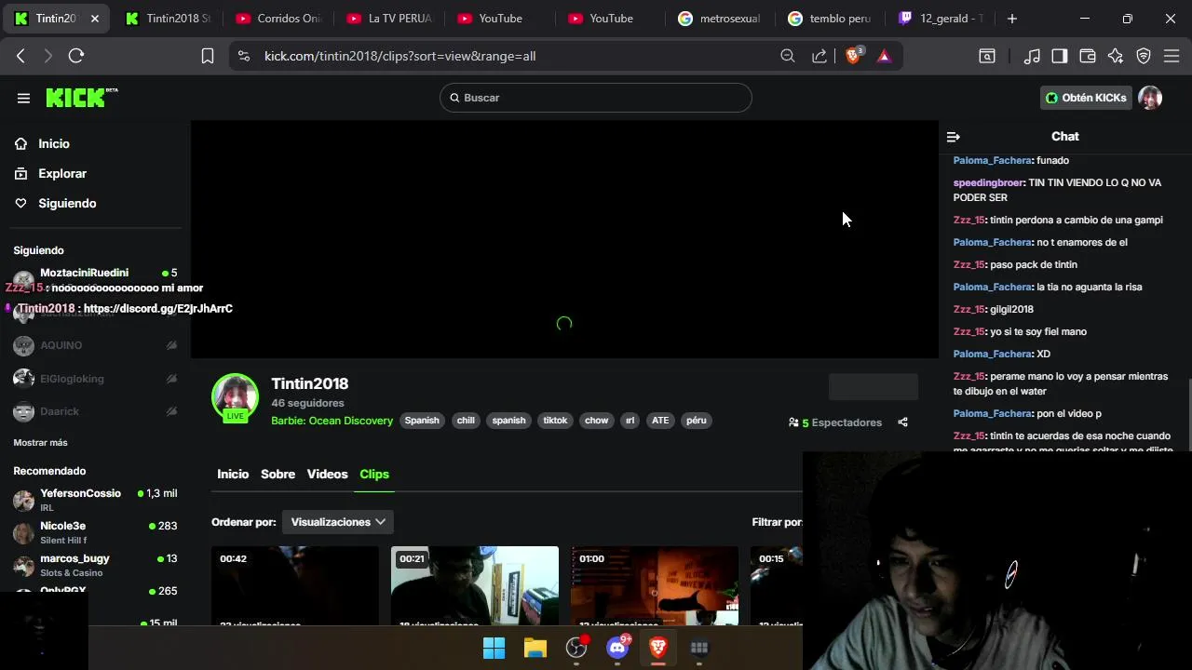
Task: Click Obtén KICKs button
Action: coord(1086,98)
